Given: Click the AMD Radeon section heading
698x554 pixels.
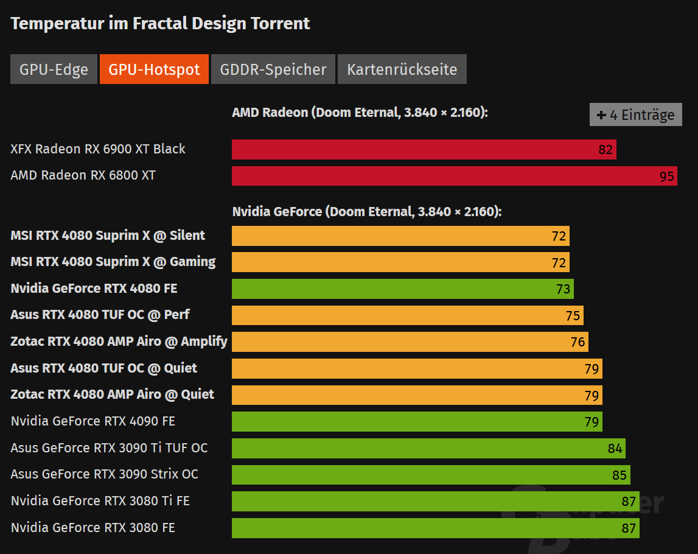Looking at the screenshot, I should (360, 112).
